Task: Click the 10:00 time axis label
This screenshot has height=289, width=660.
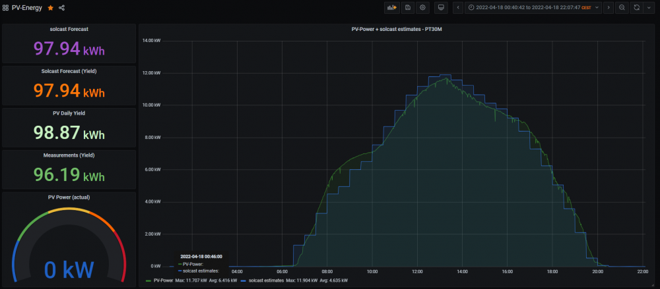Action: click(372, 271)
